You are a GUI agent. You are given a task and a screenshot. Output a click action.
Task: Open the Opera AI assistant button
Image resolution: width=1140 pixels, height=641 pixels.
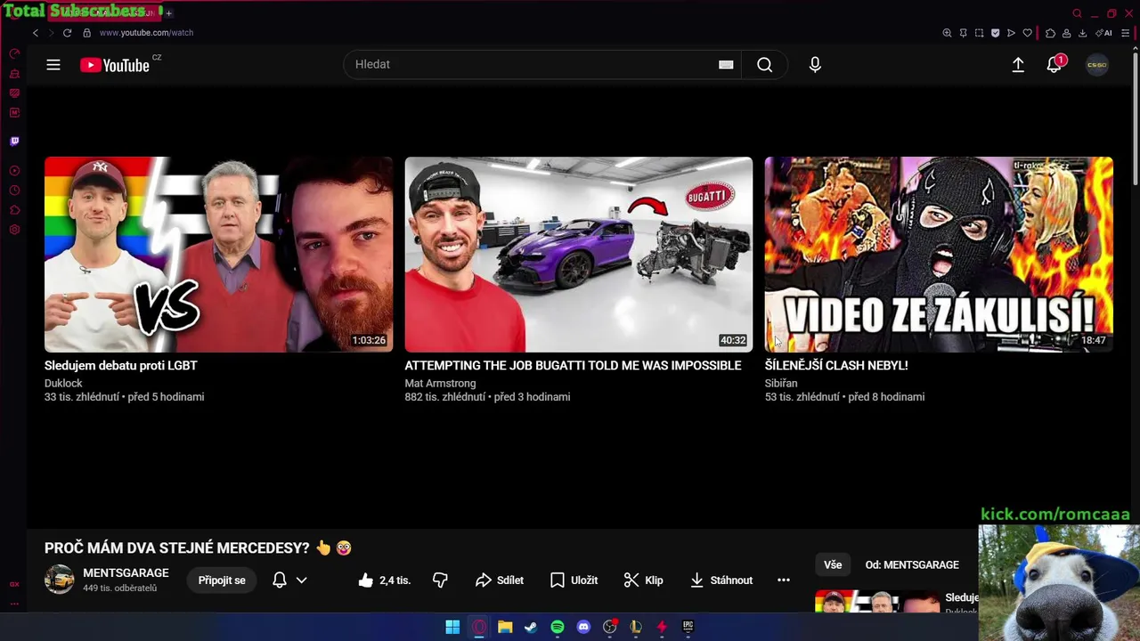(x=1103, y=33)
